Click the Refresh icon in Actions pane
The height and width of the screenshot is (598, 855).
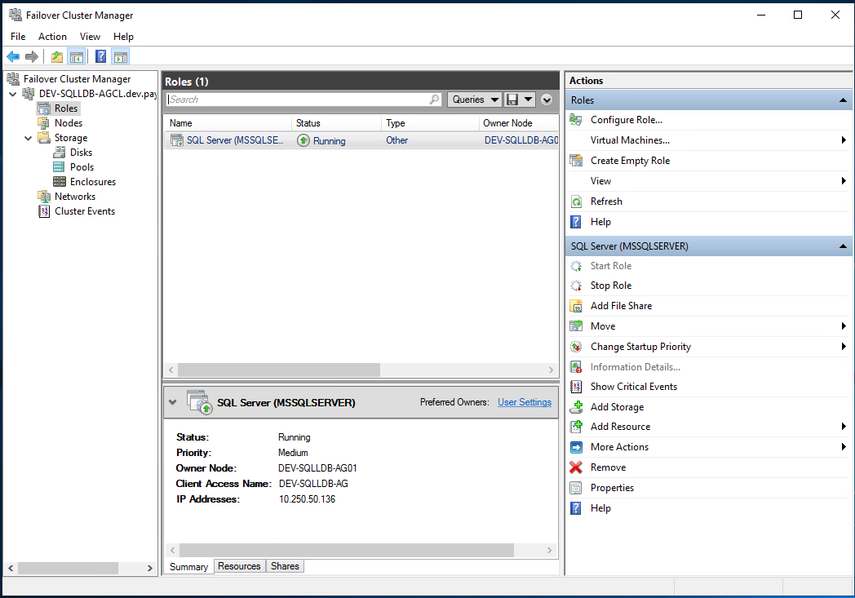pos(576,202)
